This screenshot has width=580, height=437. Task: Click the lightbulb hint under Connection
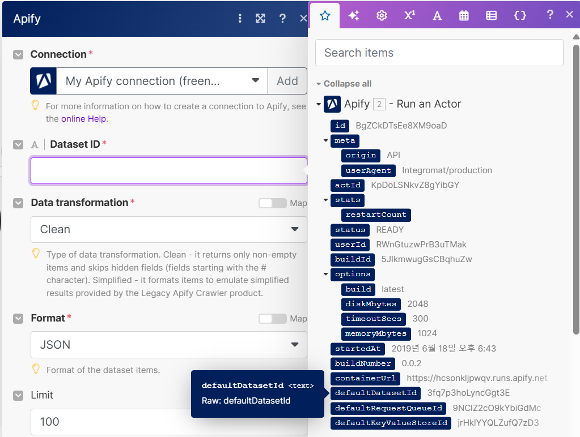coord(35,105)
